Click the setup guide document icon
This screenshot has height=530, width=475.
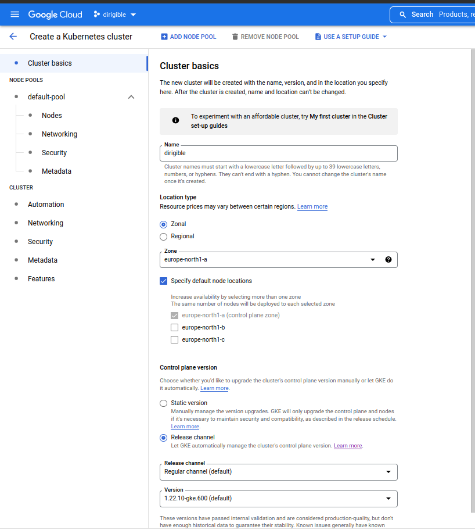point(318,37)
